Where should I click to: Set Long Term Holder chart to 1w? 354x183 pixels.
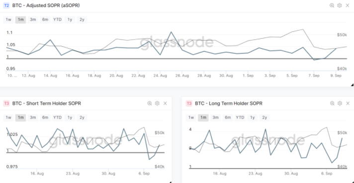point(191,118)
